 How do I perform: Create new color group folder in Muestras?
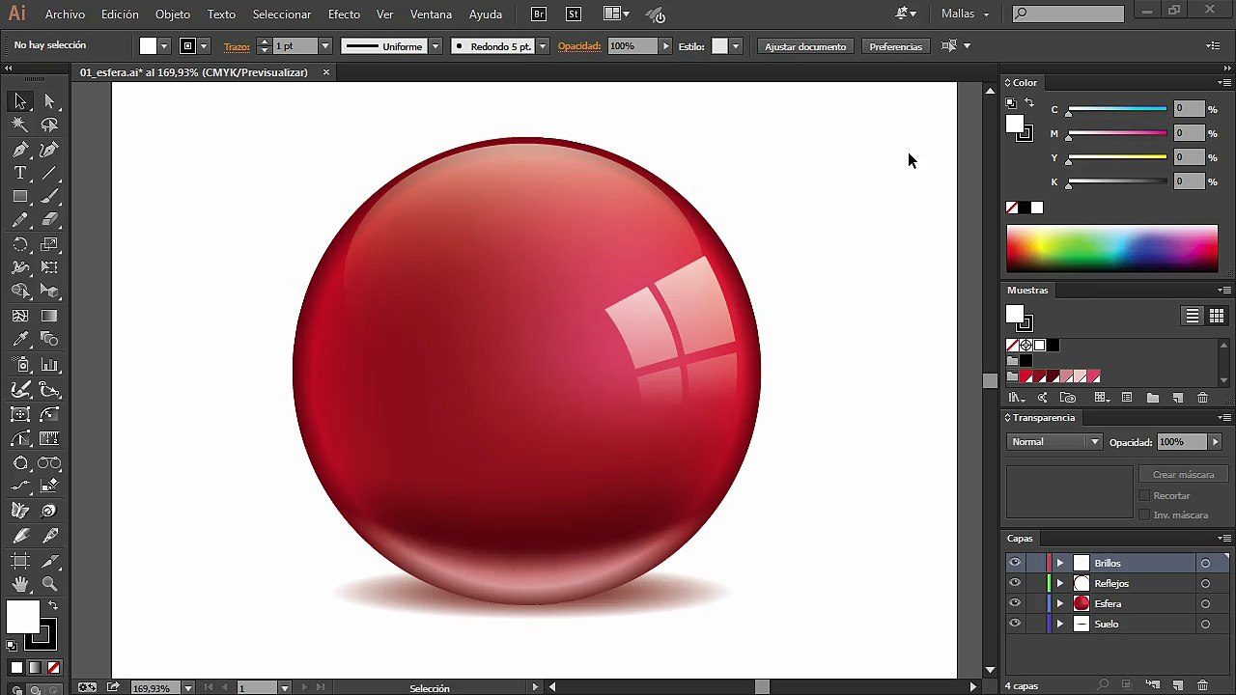pyautogui.click(x=1152, y=398)
